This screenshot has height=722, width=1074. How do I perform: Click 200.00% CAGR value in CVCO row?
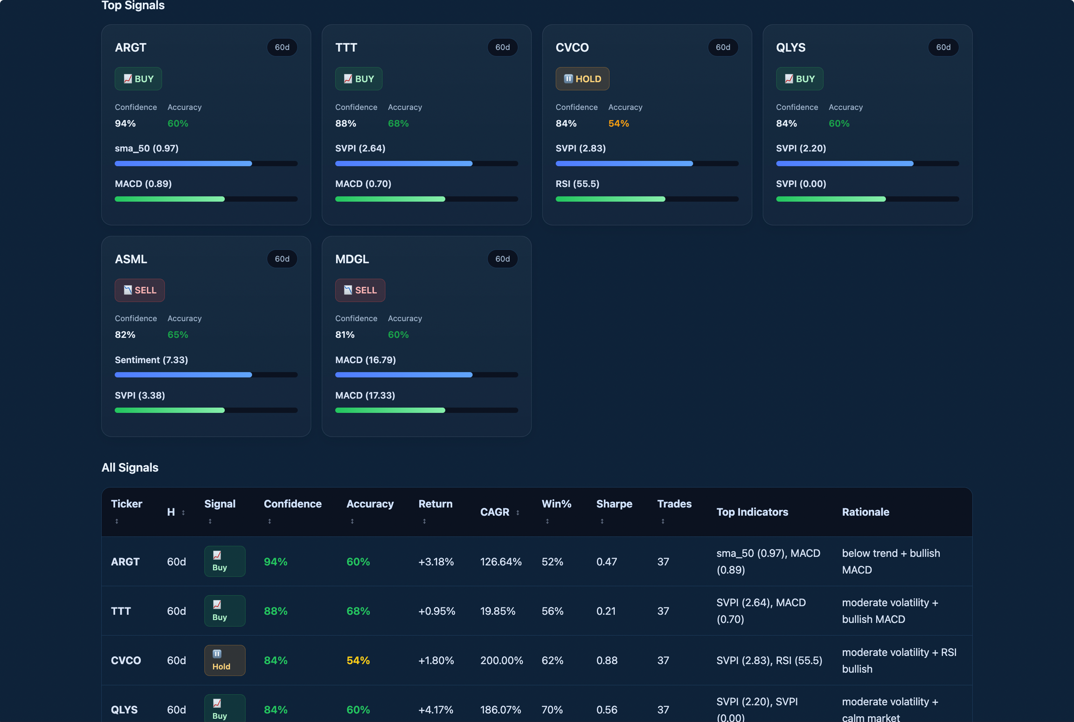pyautogui.click(x=502, y=660)
